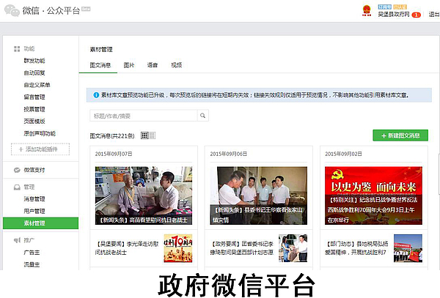Click 微信·公众平台 header title

[x=51, y=11]
